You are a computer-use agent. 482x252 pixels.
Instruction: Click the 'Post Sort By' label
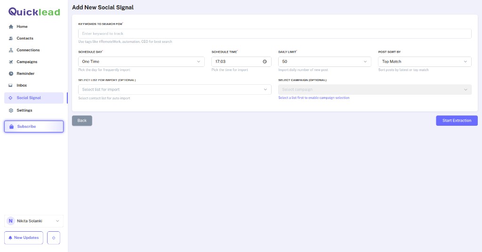pos(389,52)
